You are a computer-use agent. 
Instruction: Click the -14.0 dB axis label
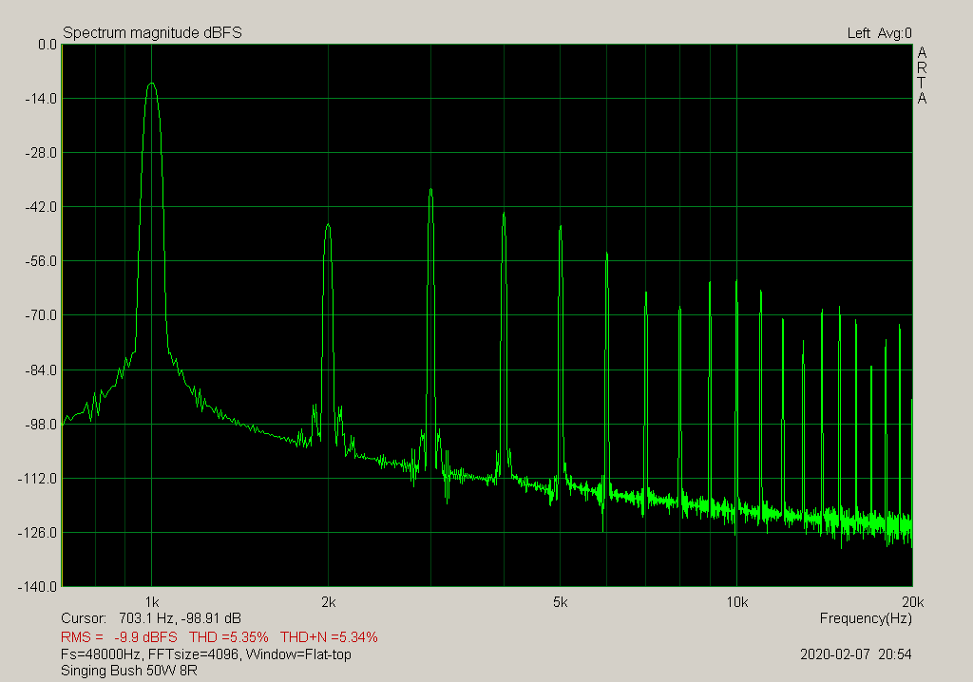click(40, 99)
